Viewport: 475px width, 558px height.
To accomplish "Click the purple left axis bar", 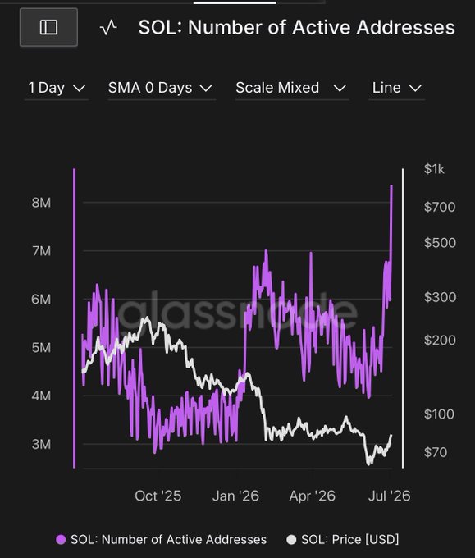I will pos(75,318).
